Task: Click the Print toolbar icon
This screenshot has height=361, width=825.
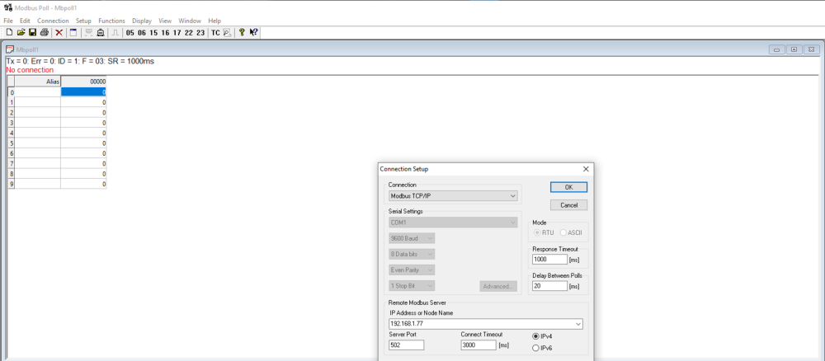Action: point(45,33)
